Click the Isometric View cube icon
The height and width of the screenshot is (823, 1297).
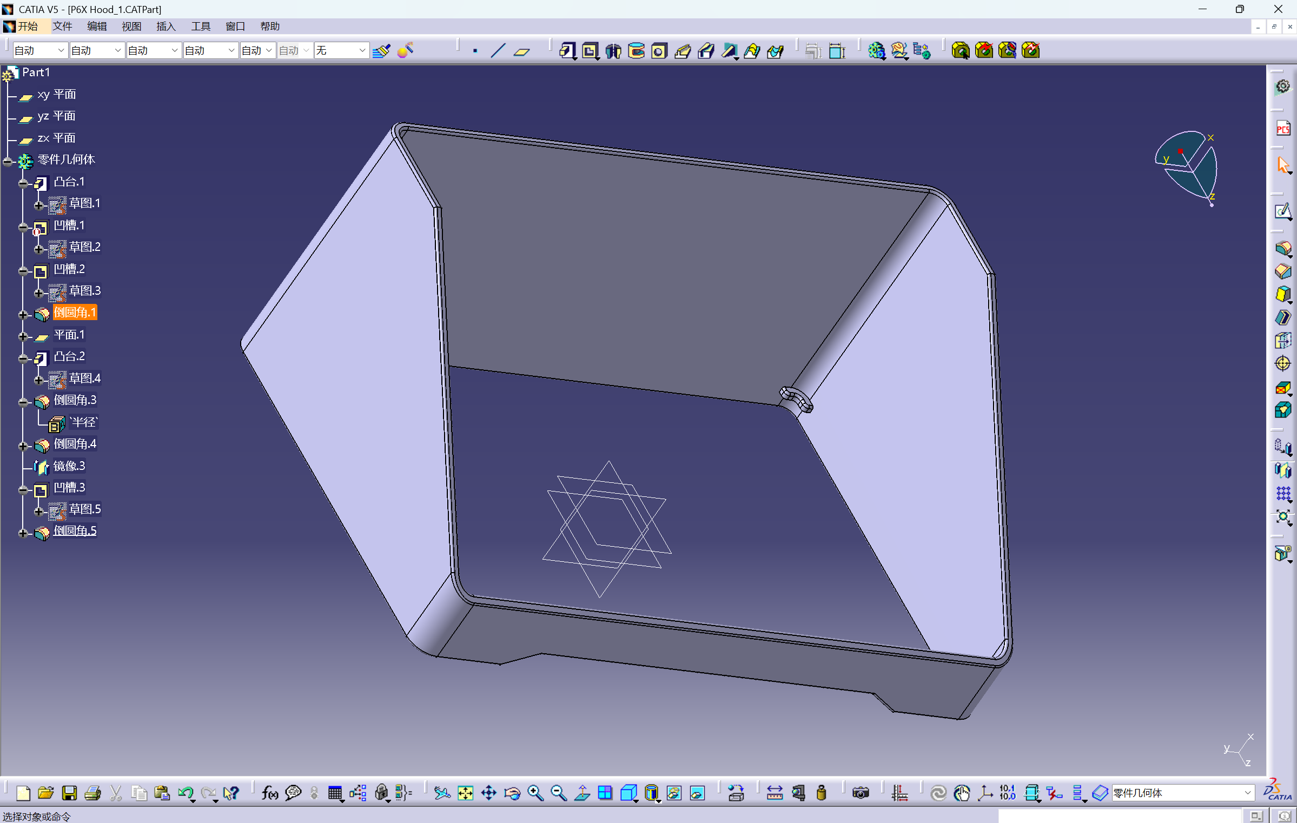coord(628,793)
